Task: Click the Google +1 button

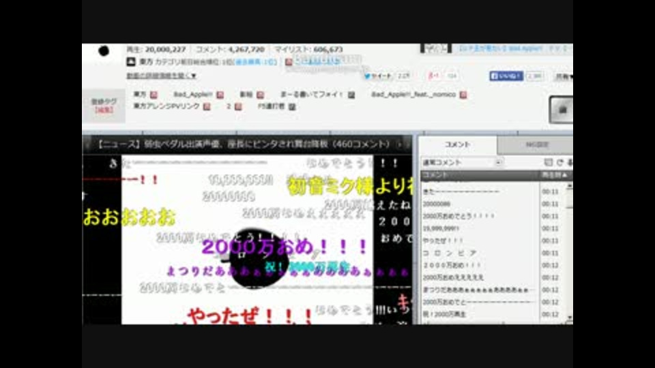Action: (x=434, y=76)
